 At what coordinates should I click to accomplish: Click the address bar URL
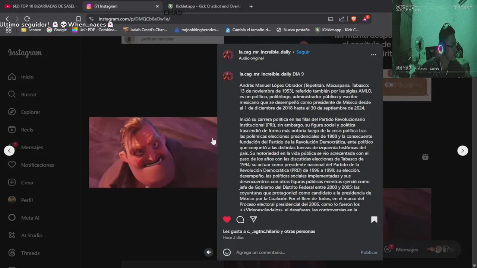[x=134, y=19]
